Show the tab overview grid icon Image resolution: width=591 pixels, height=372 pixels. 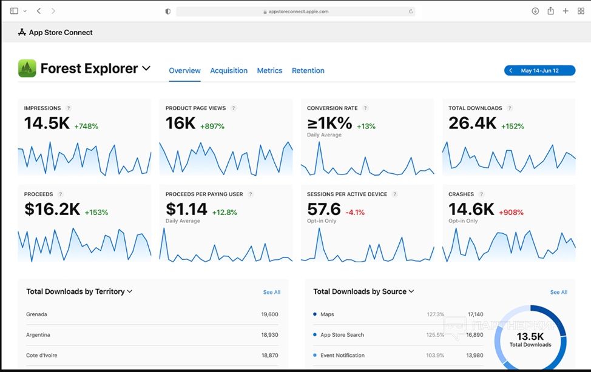click(581, 11)
